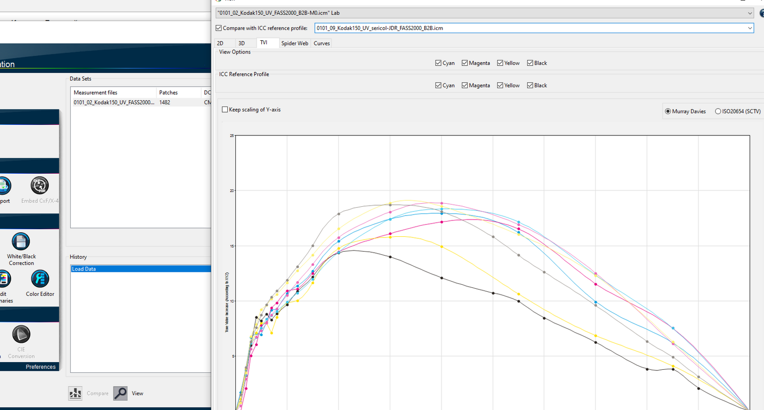
Task: Click the magnifier View icon
Action: [120, 393]
